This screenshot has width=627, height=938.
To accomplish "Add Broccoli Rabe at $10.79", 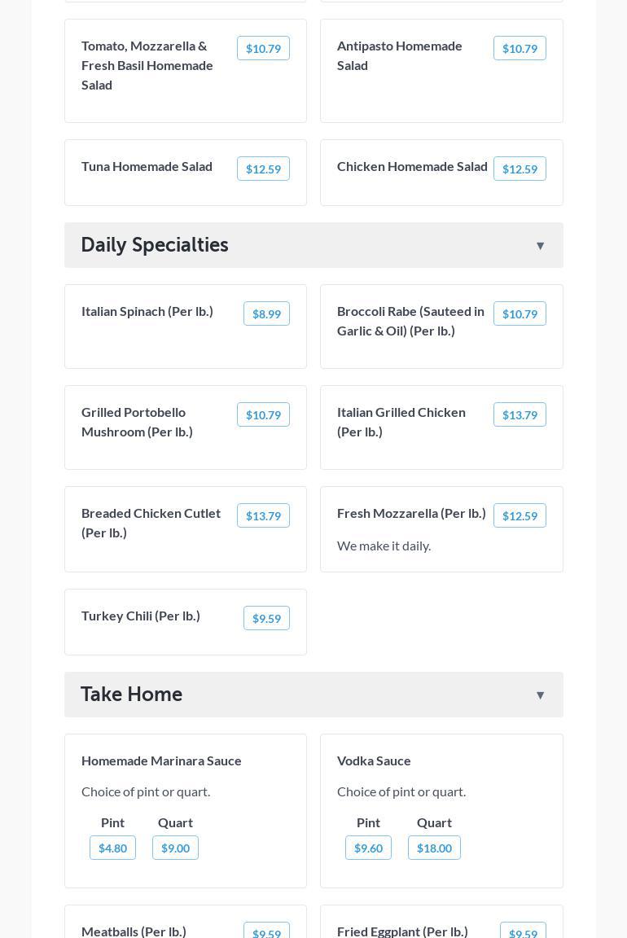I will 520,314.
